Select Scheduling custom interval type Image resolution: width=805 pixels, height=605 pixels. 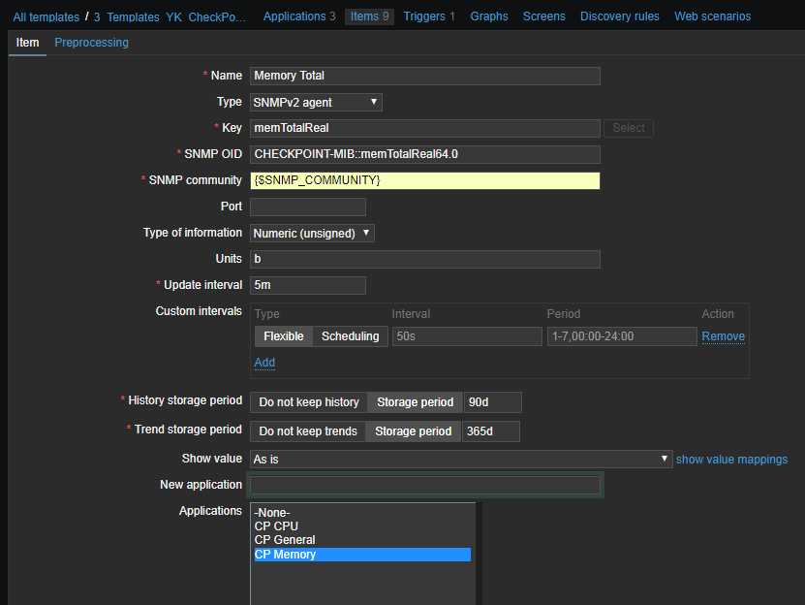(x=350, y=336)
